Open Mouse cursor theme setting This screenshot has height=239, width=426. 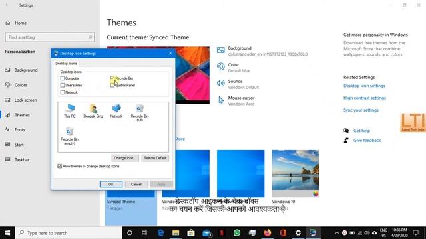tap(236, 100)
